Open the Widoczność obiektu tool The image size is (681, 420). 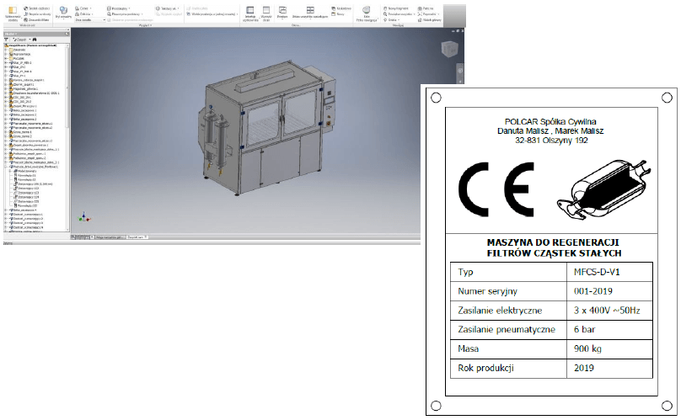[13, 13]
